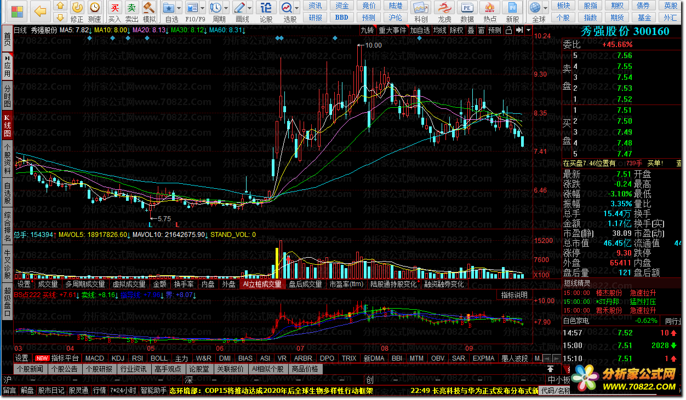Expand 自选 dropdown arrow
The image size is (686, 400).
[x=179, y=8]
